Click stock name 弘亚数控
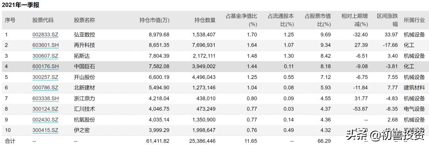 pos(84,35)
